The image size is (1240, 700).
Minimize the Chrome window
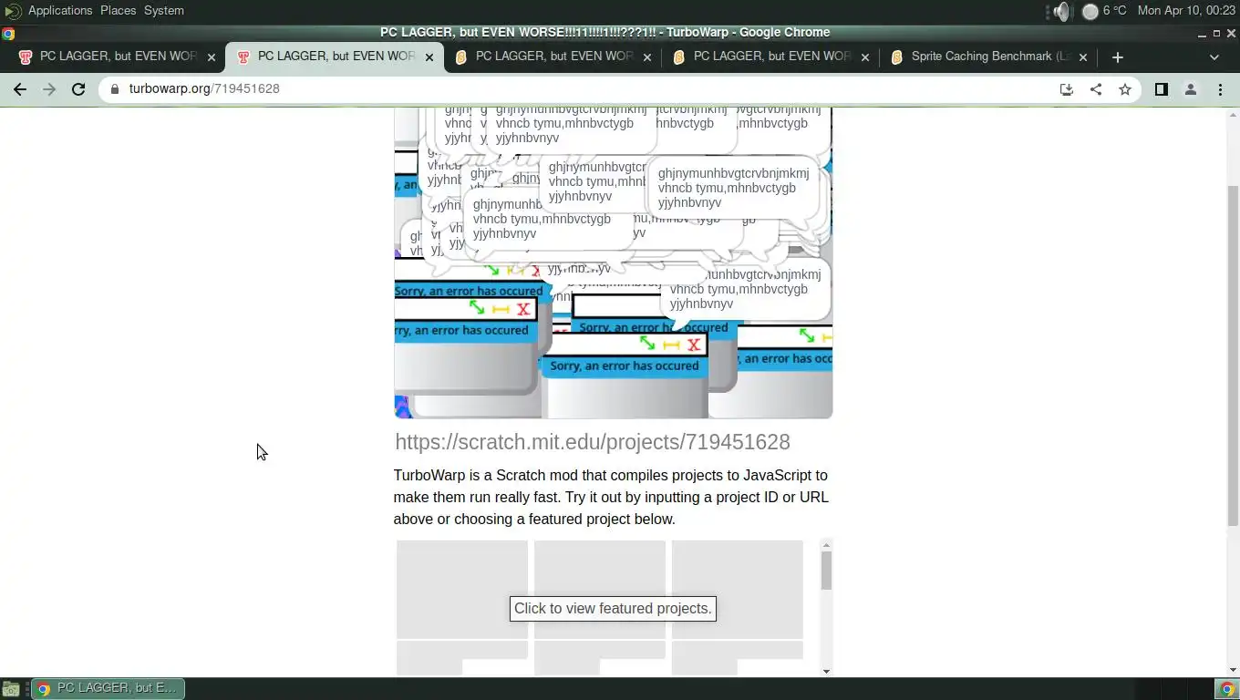(x=1203, y=34)
